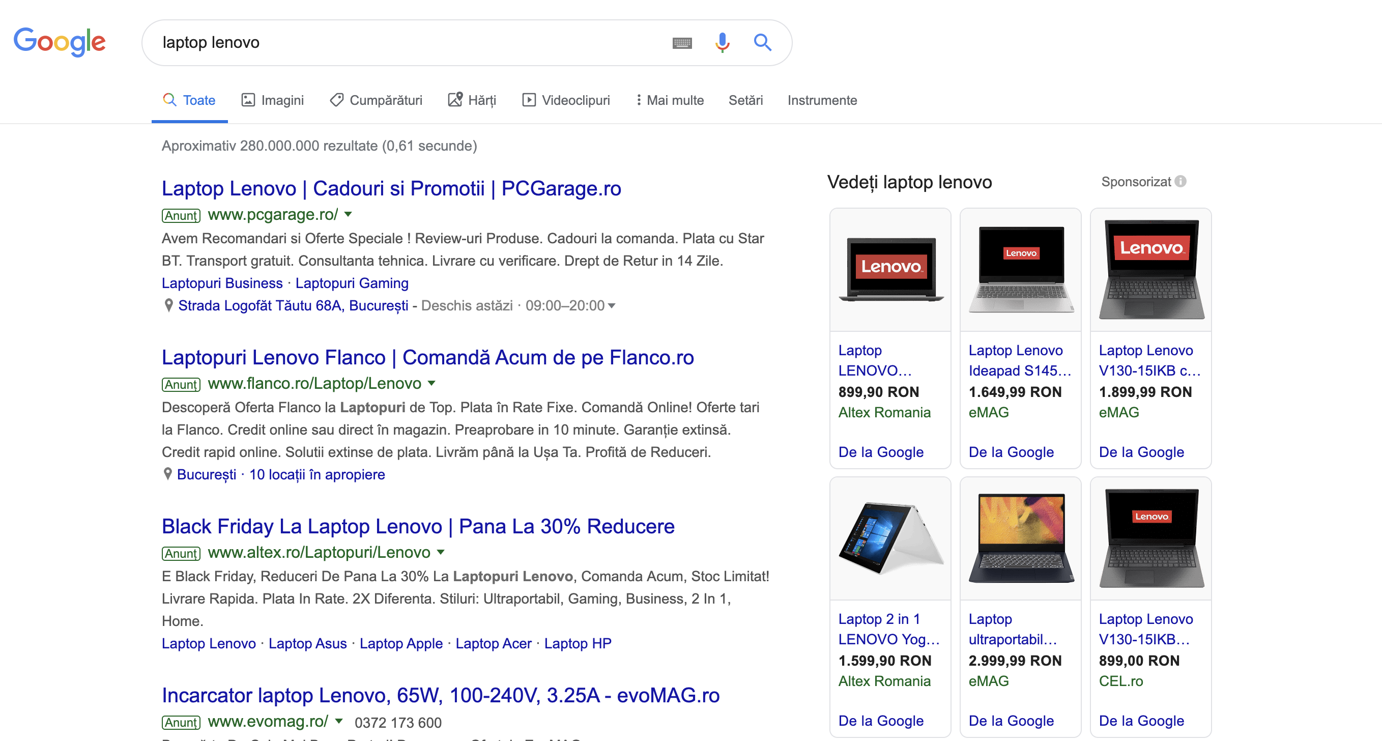Viewport: 1382px width, 741px height.
Task: Switch to the Videoclipuri tab
Action: pos(566,100)
